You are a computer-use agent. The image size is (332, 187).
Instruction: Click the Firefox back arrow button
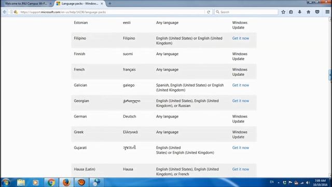(5, 12)
